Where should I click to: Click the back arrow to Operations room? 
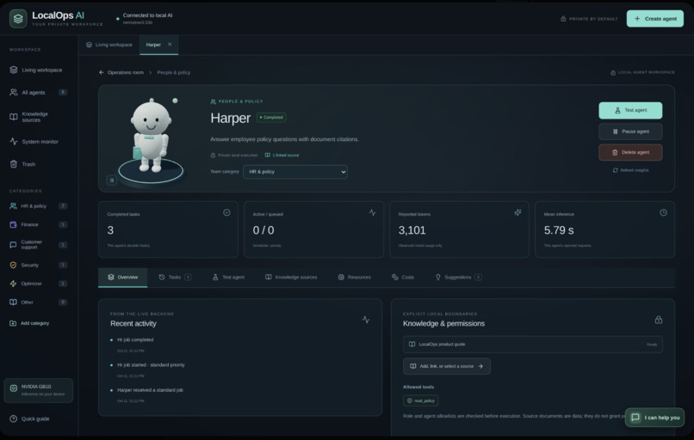pyautogui.click(x=102, y=72)
